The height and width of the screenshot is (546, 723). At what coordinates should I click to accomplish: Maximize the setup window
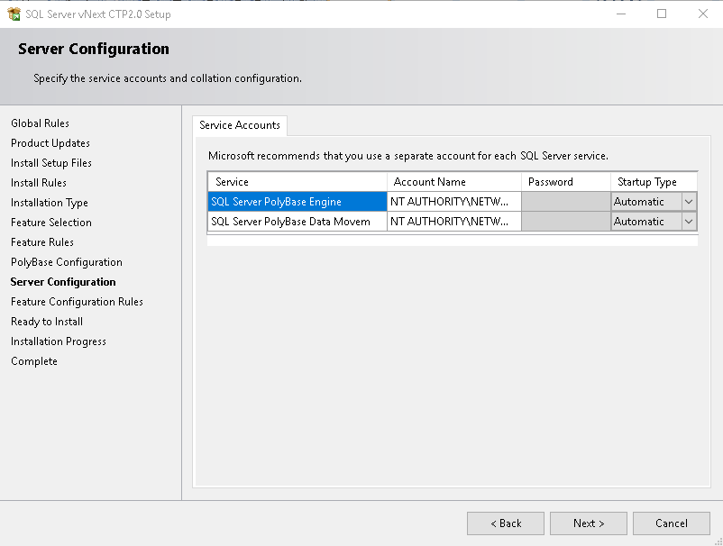click(662, 14)
